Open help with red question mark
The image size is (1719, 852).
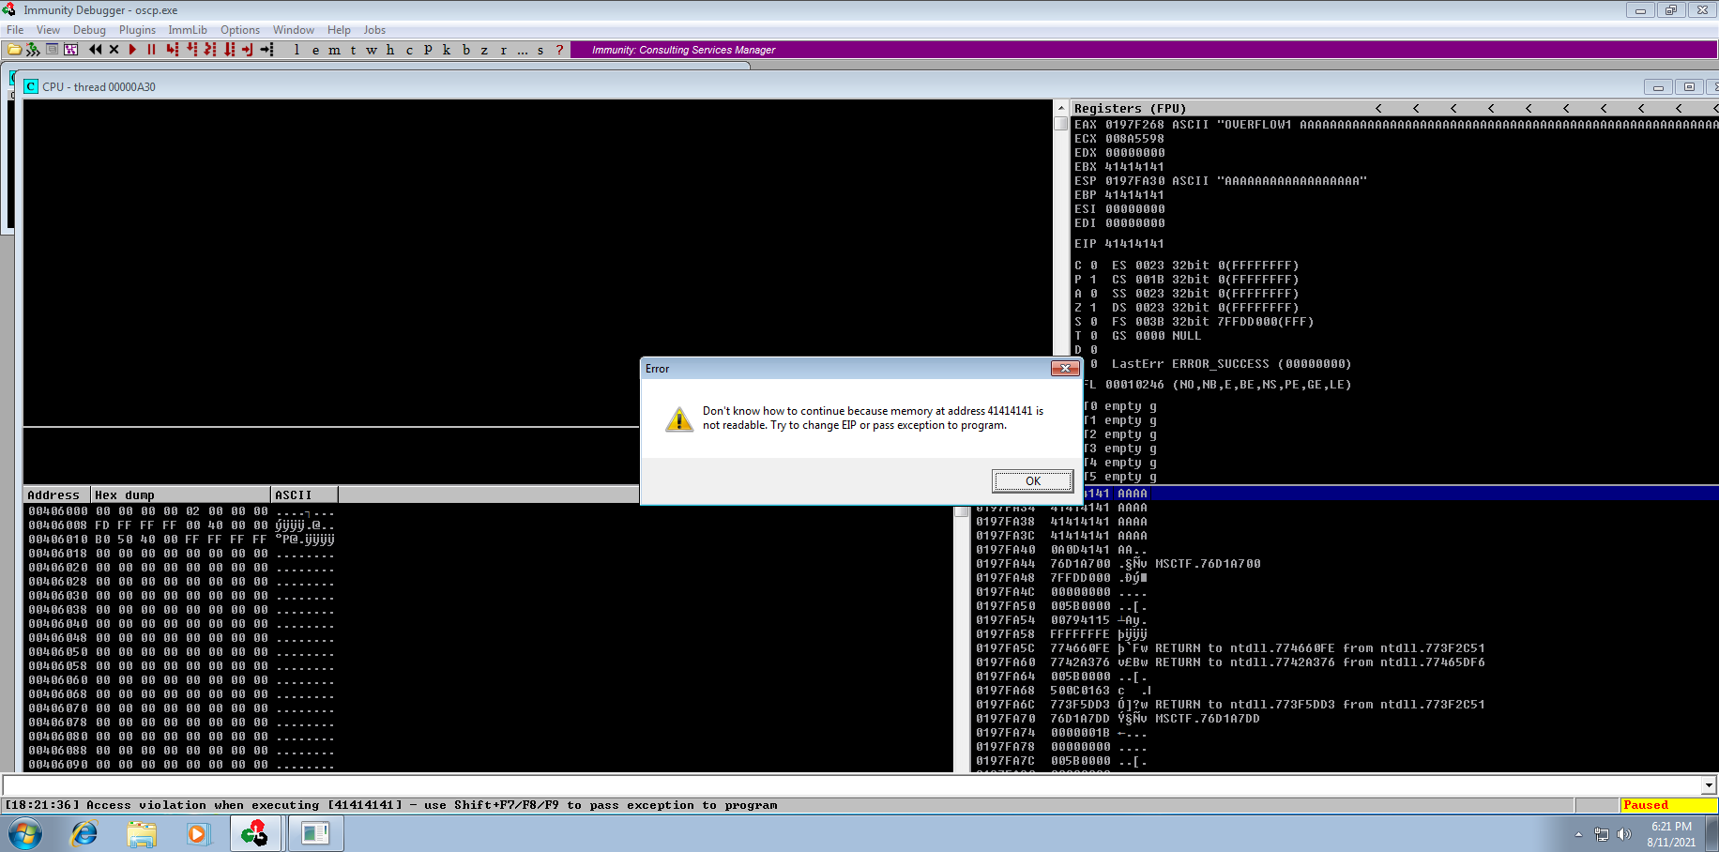[x=559, y=50]
